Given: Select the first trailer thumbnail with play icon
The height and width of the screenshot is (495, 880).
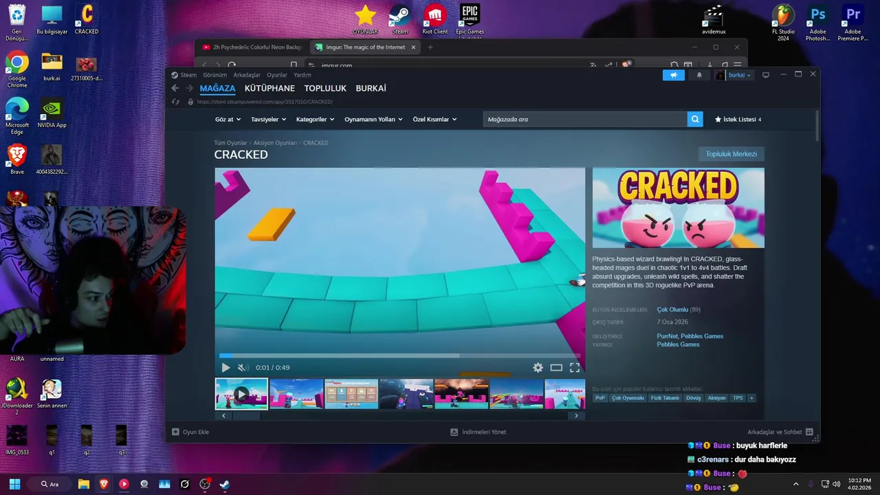Looking at the screenshot, I should [241, 394].
